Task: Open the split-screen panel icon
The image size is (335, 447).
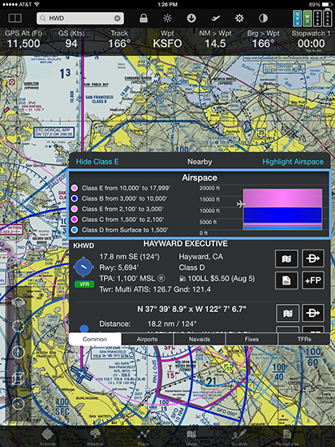Action: point(15,18)
